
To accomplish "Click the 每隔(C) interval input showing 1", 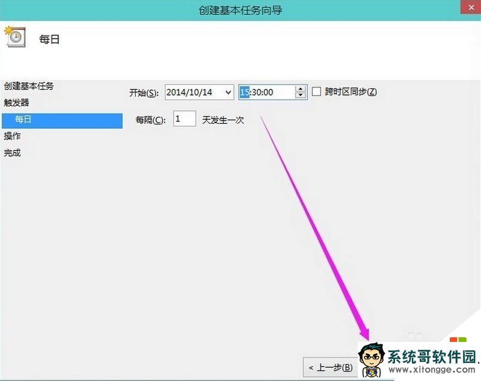I will click(183, 119).
